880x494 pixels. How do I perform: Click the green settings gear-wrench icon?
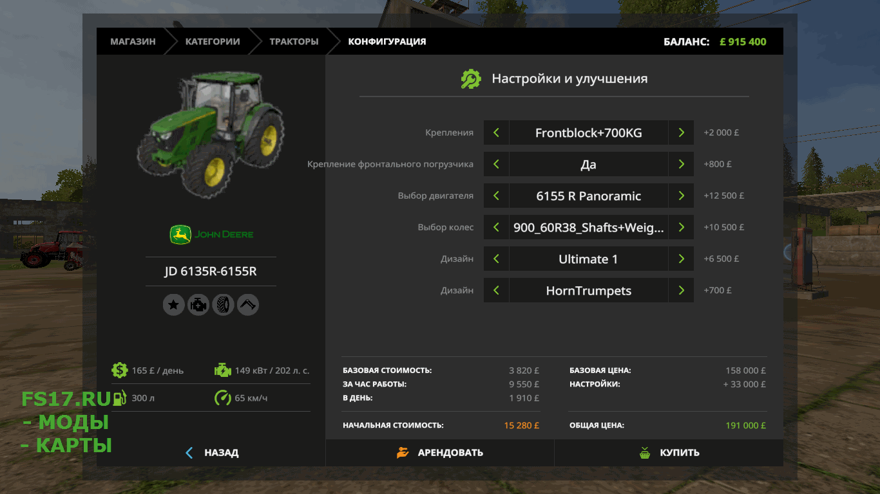(471, 79)
